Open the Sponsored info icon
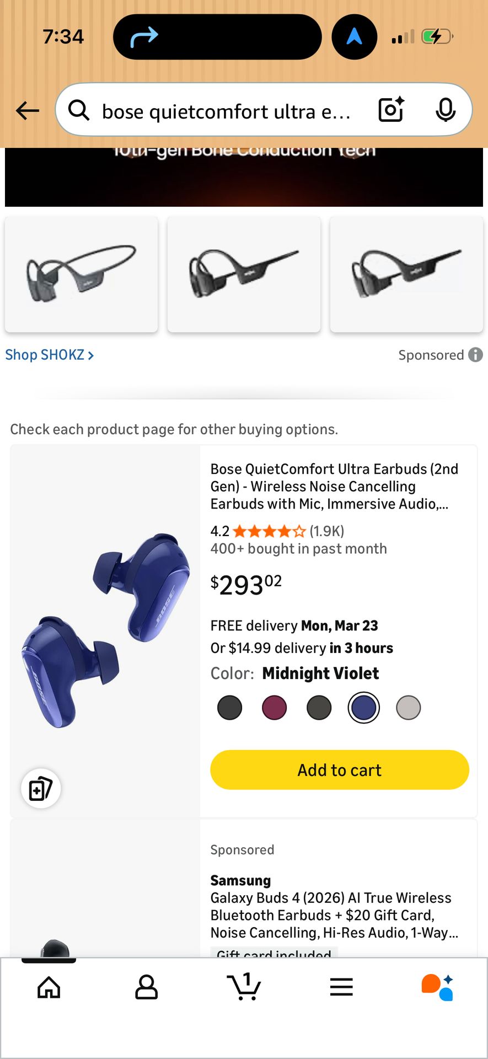The image size is (488, 1059). point(475,355)
